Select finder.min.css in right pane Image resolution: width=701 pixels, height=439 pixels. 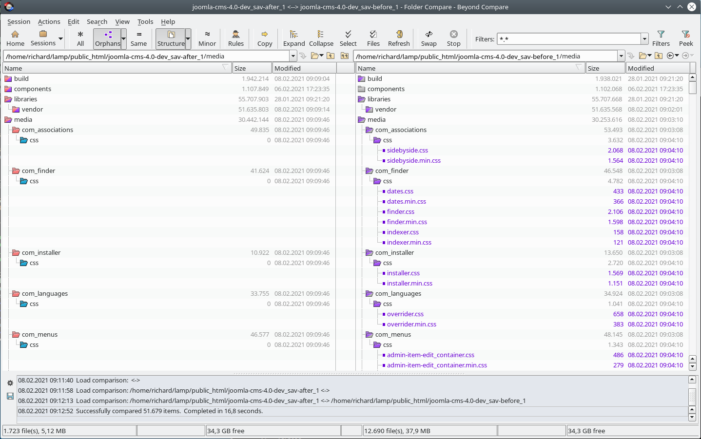[407, 222]
